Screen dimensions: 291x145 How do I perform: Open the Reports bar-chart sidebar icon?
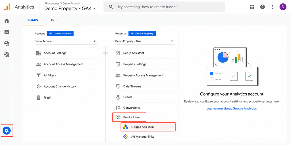(x=7, y=32)
